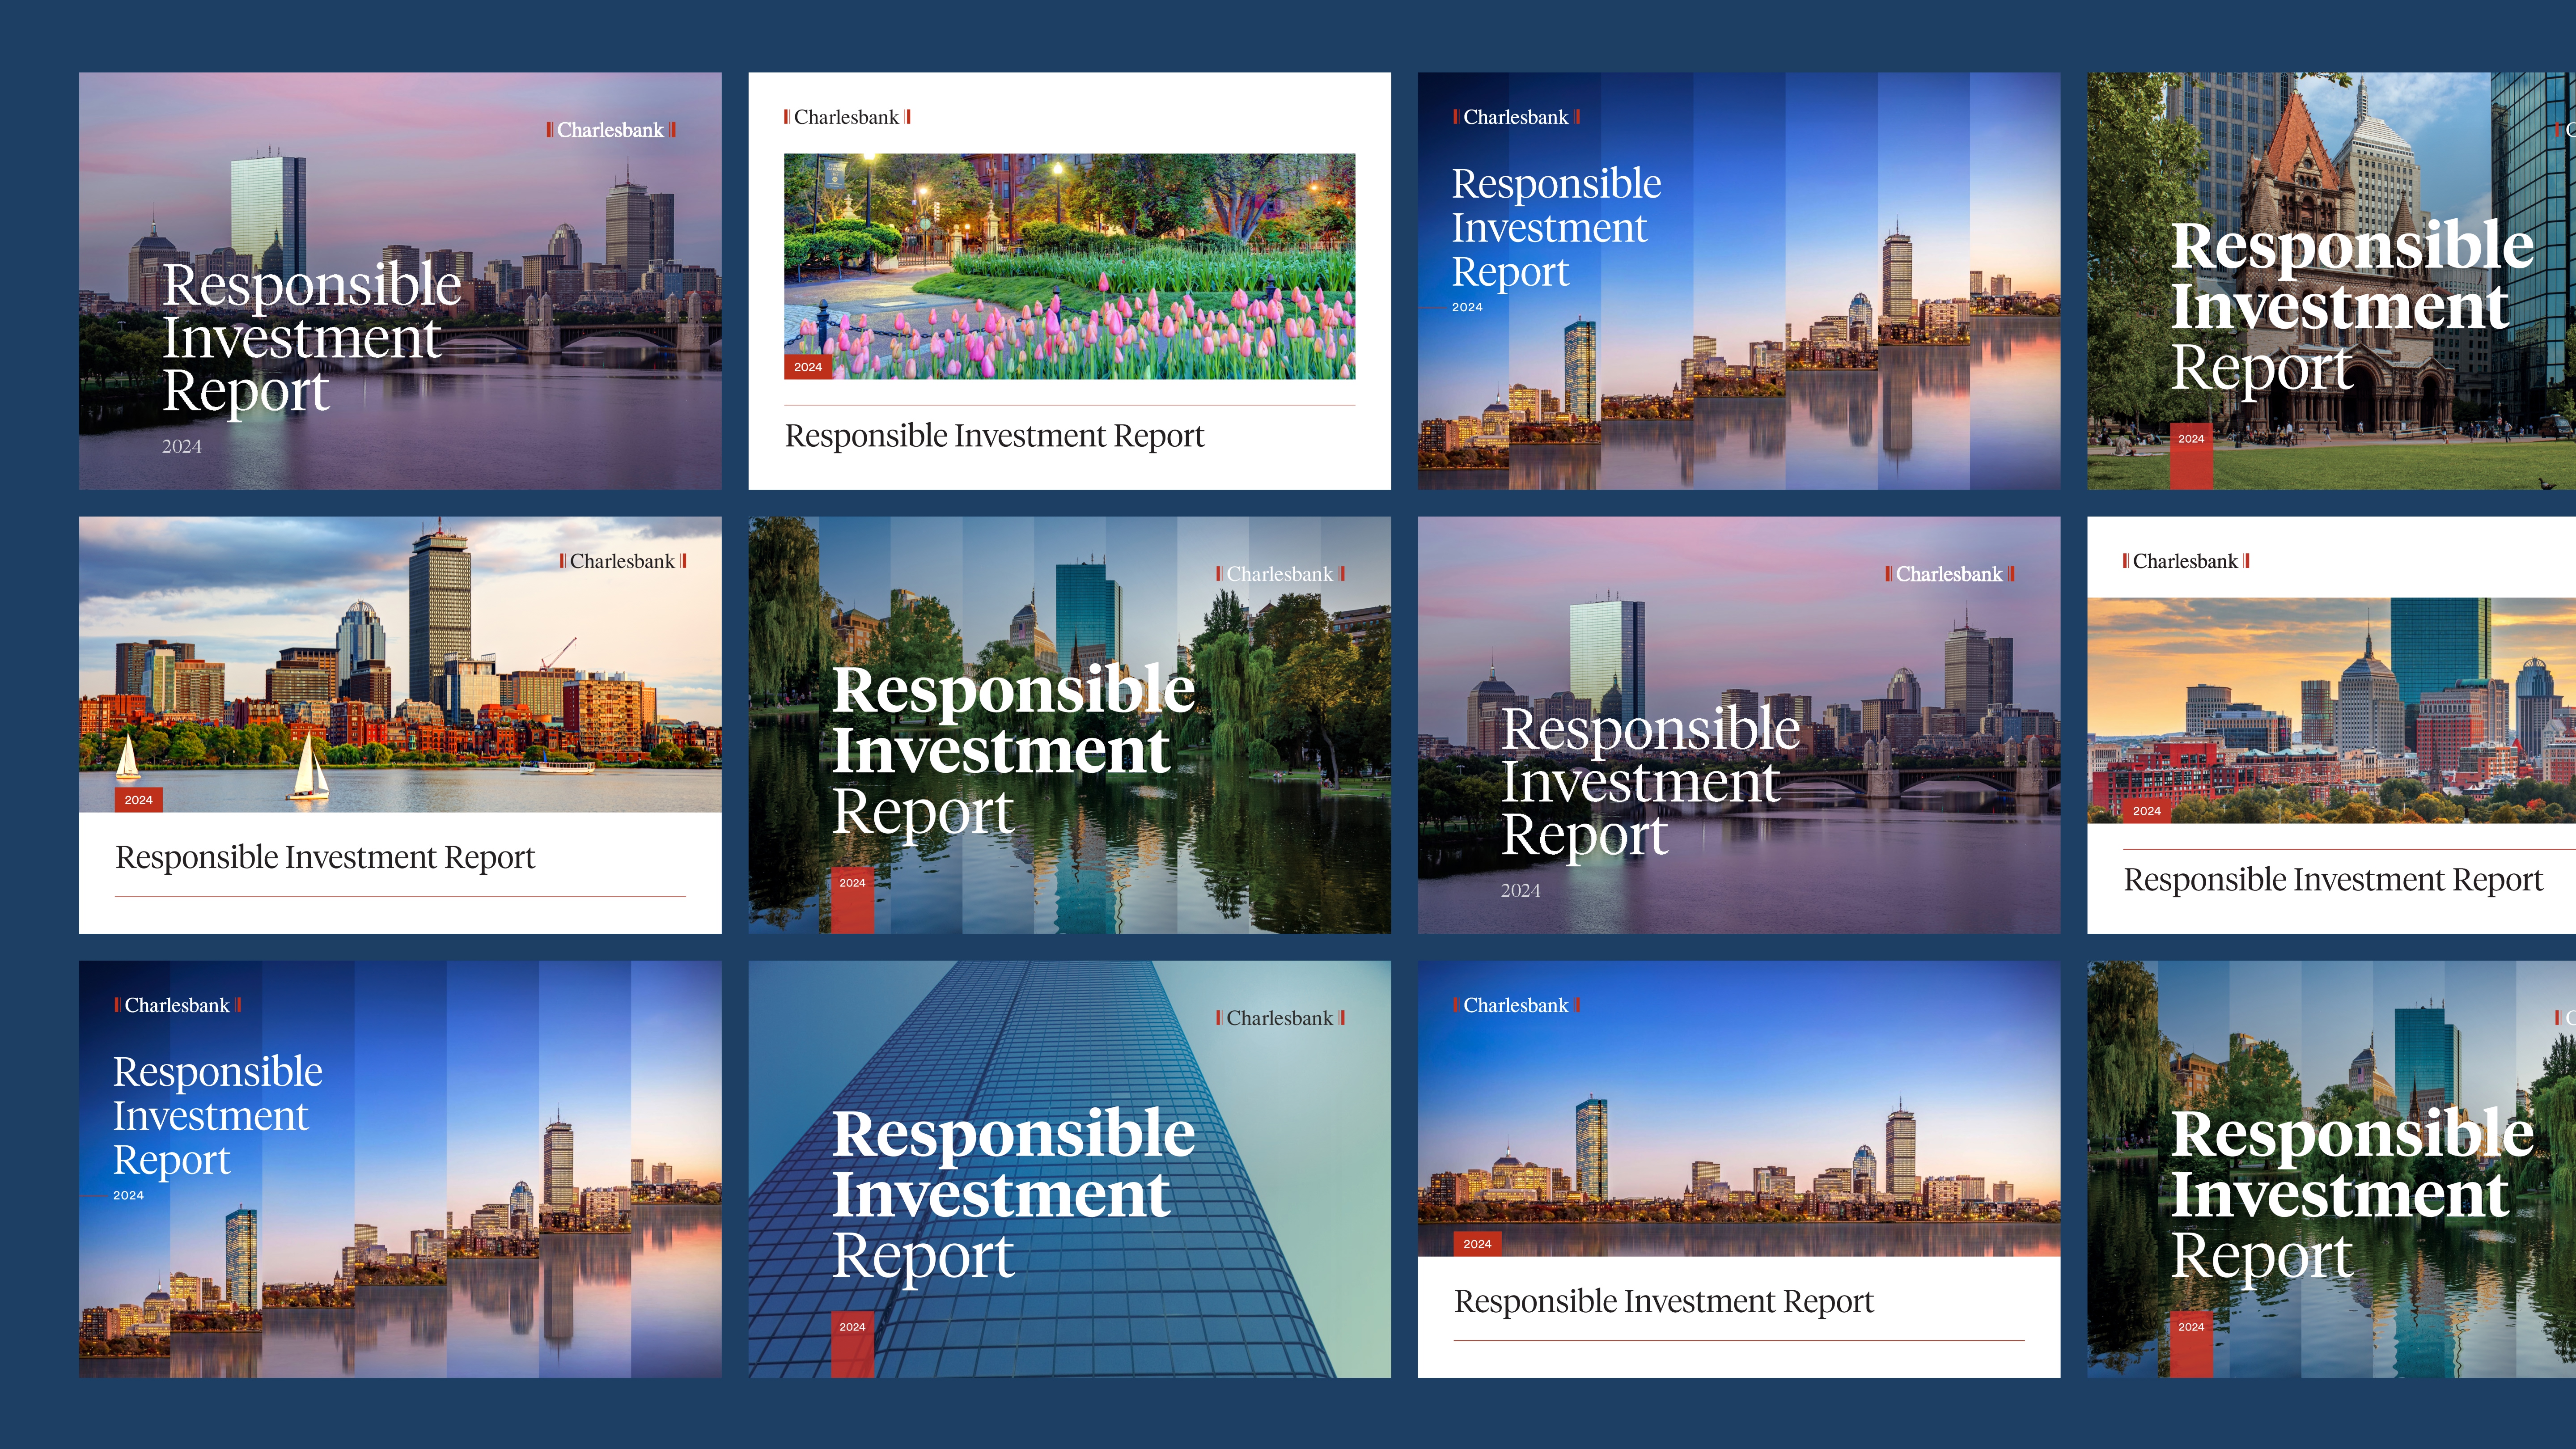Image resolution: width=2576 pixels, height=1449 pixels.
Task: Select the title under the blue-sky skyline photo
Action: 1664,1302
